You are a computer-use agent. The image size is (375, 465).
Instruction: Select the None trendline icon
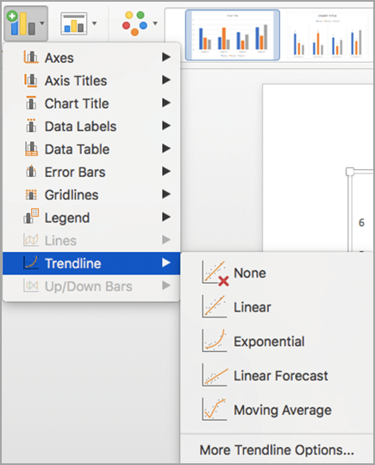click(x=216, y=273)
